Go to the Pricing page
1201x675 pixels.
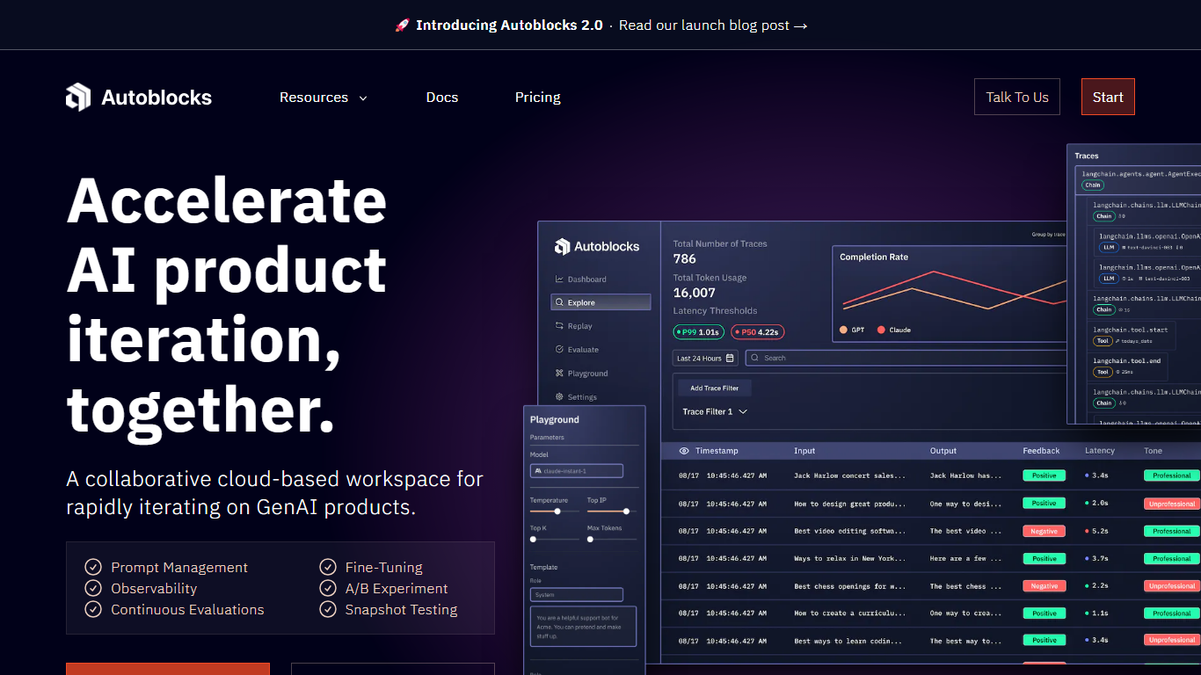coord(537,98)
